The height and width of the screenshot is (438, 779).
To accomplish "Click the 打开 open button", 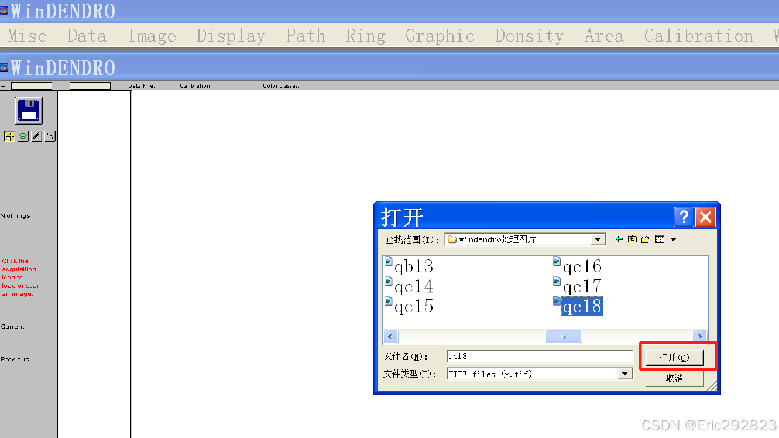I will tap(676, 357).
